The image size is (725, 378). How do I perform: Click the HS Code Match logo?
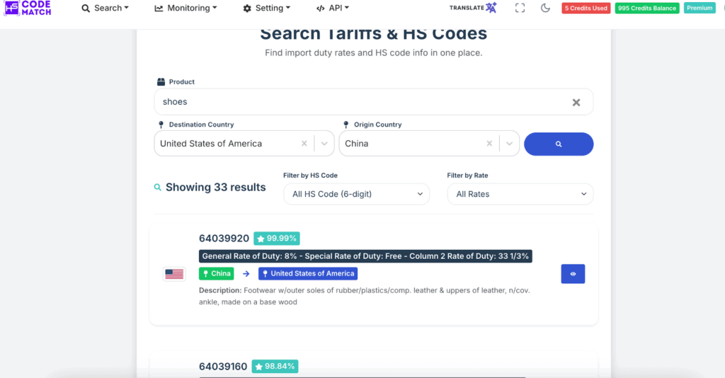pos(28,8)
